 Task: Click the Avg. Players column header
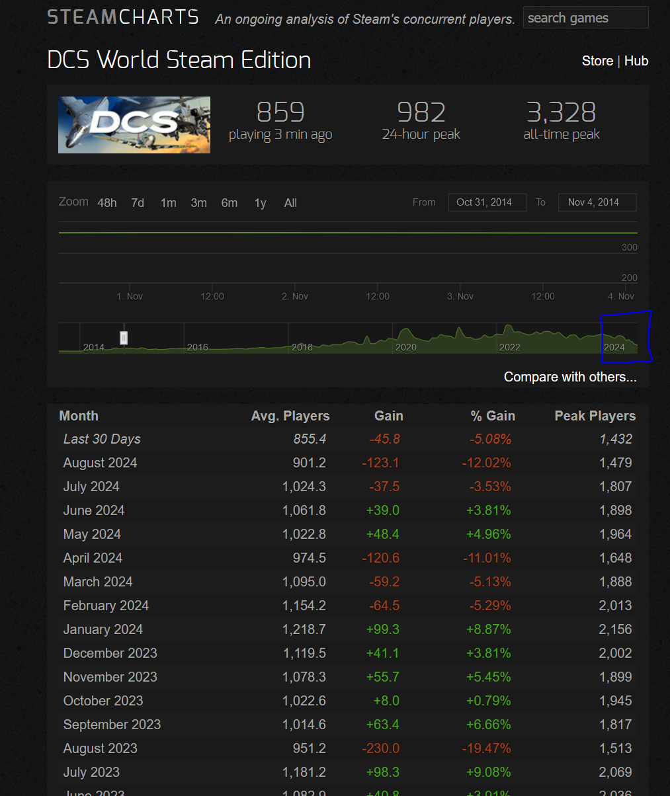pos(290,416)
